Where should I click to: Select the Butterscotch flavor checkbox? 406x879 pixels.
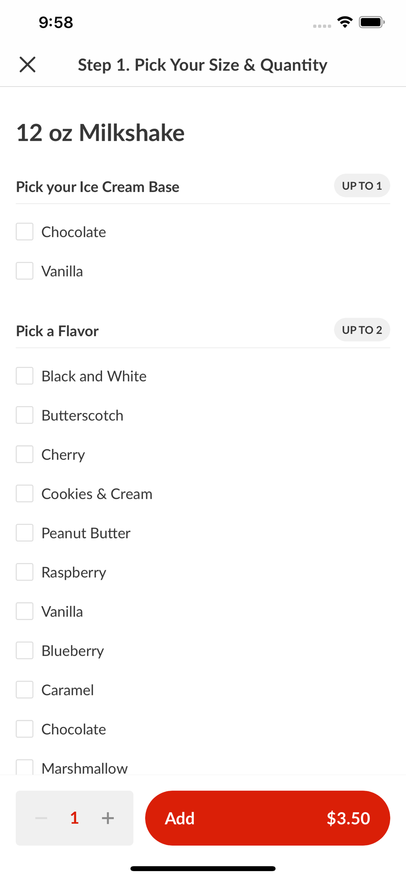(x=25, y=415)
